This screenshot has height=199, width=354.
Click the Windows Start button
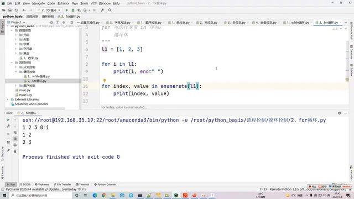[x=4, y=195]
